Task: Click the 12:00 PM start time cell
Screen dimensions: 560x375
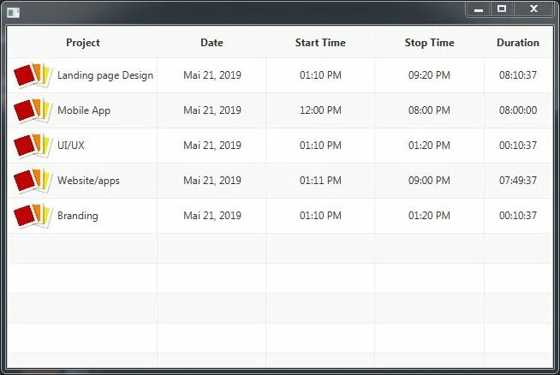Action: (320, 110)
